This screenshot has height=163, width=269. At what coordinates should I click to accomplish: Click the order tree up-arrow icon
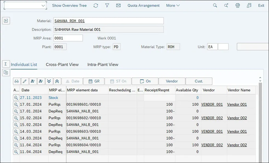(x=33, y=81)
